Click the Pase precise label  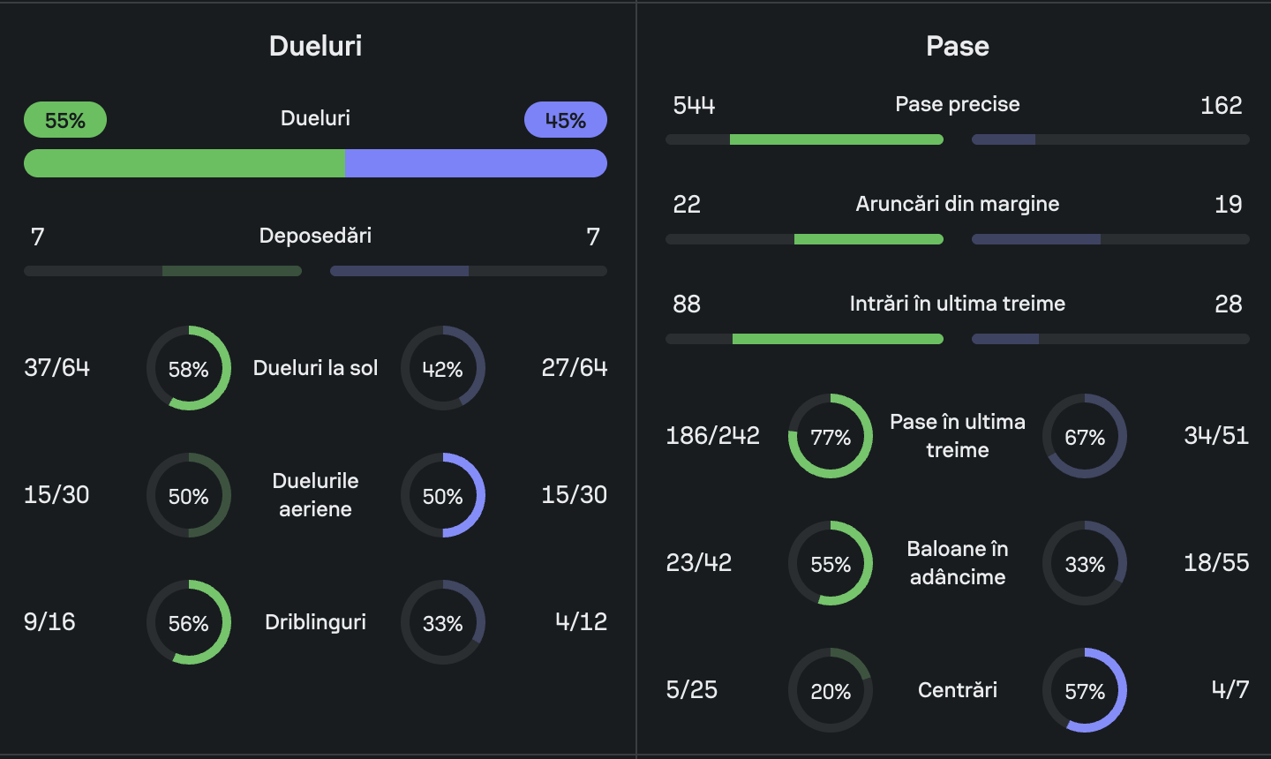957,104
